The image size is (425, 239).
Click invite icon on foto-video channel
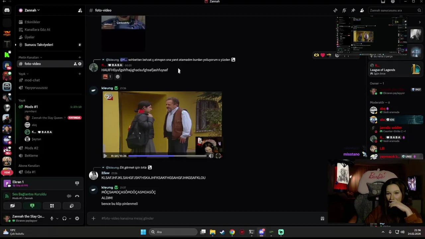(x=75, y=64)
